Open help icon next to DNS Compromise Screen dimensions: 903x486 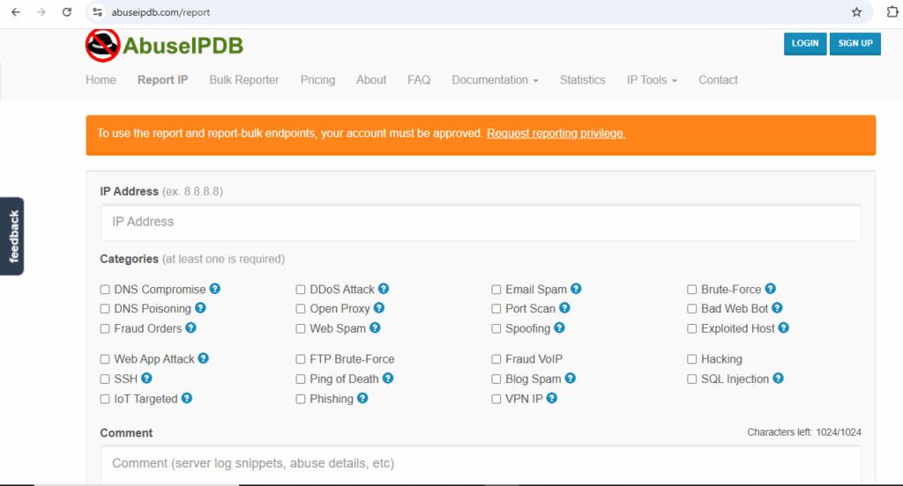click(215, 289)
